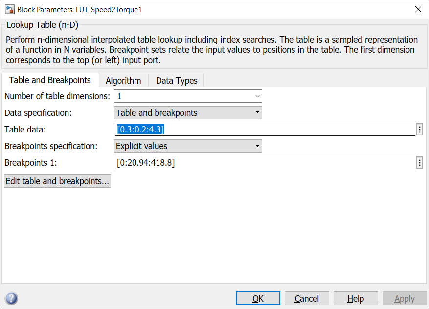The height and width of the screenshot is (309, 429).
Task: Click the block description paragraph text
Action: tap(211, 50)
